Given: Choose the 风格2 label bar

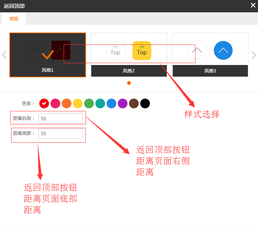Looking at the screenshot, I should click(x=129, y=71).
